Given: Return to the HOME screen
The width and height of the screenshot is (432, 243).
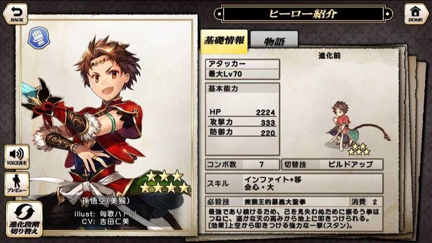Looking at the screenshot, I should (416, 14).
